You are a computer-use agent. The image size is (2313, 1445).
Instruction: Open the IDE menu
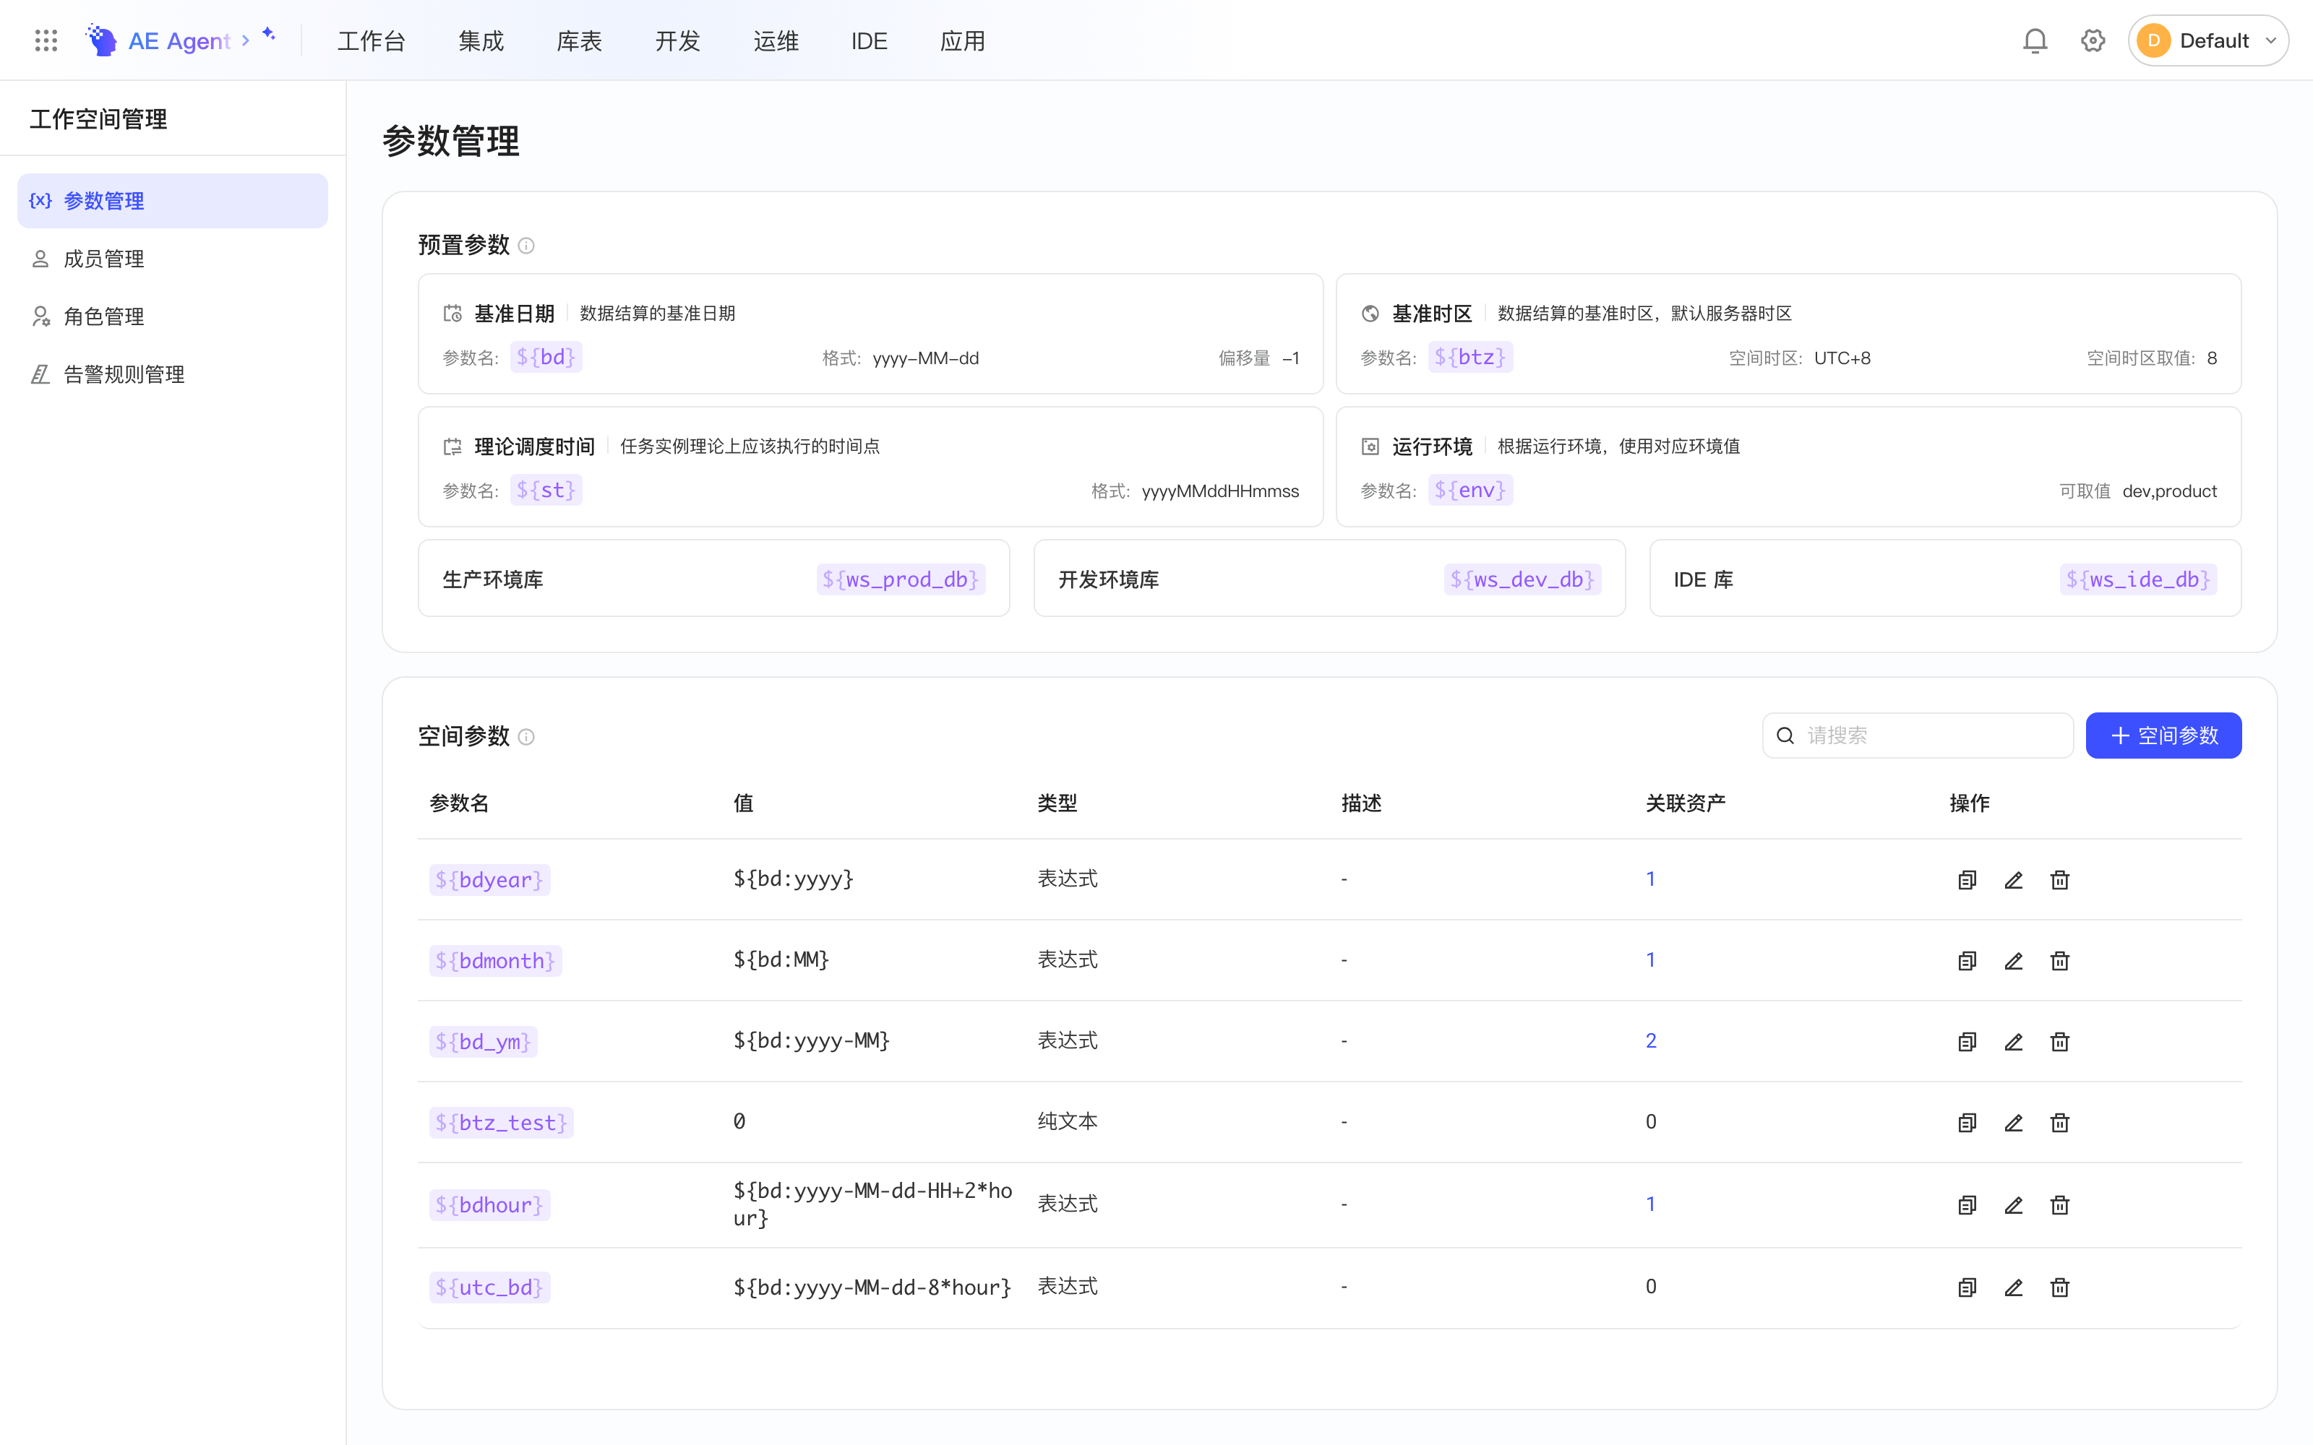pyautogui.click(x=869, y=41)
